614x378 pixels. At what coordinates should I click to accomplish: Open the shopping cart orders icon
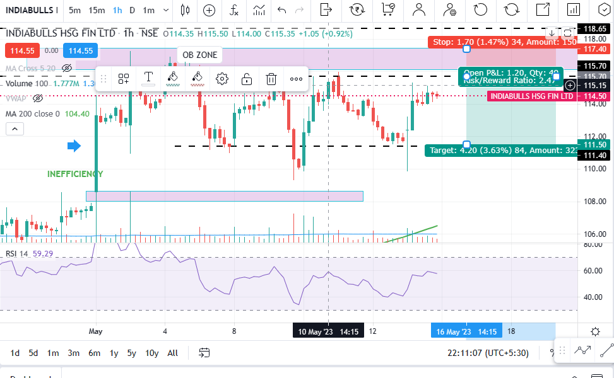[x=388, y=9]
